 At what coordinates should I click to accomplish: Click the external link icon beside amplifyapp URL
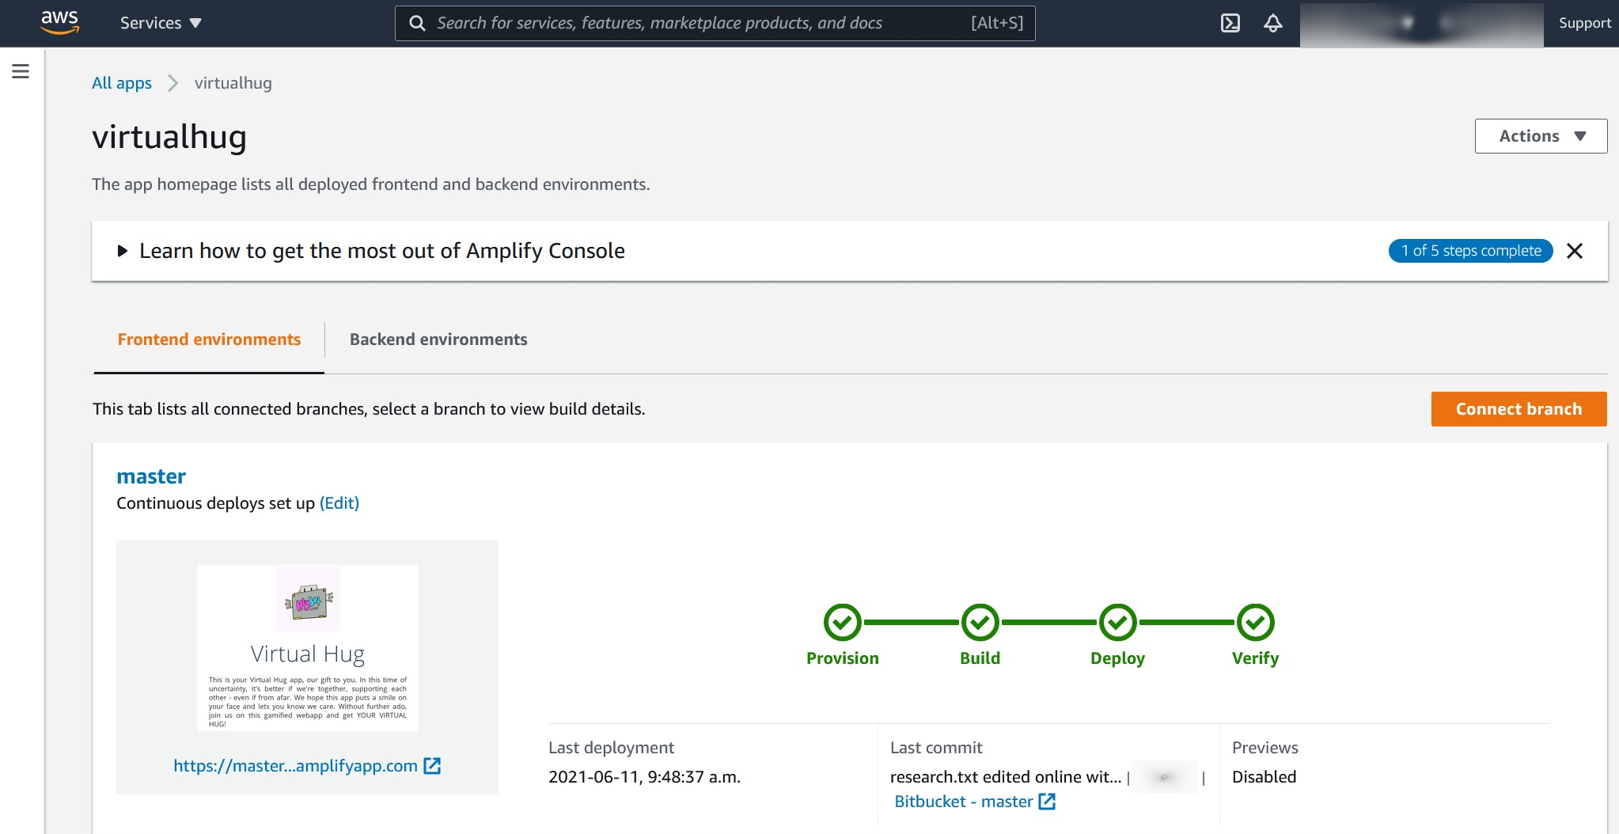(432, 766)
